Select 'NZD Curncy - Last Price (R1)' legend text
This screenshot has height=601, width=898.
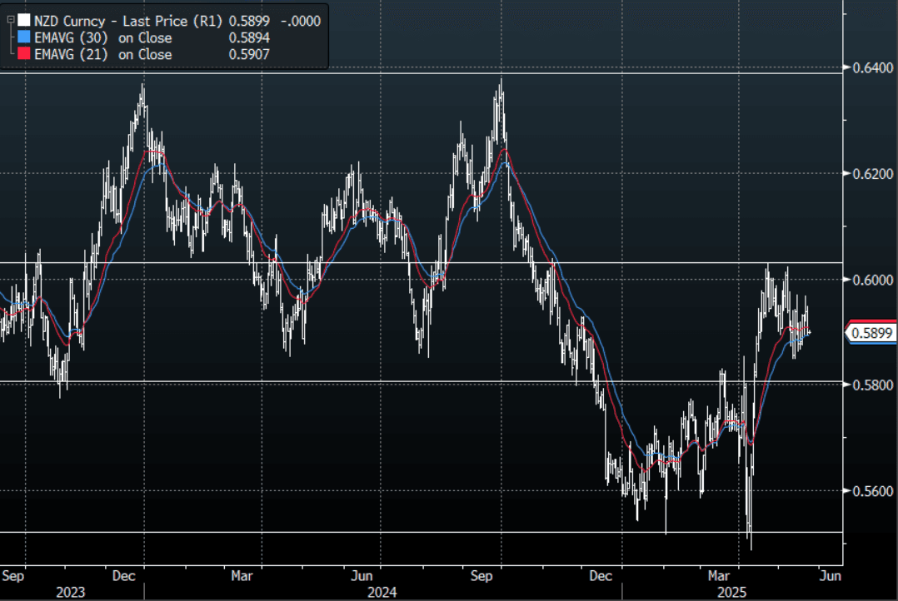pos(127,21)
